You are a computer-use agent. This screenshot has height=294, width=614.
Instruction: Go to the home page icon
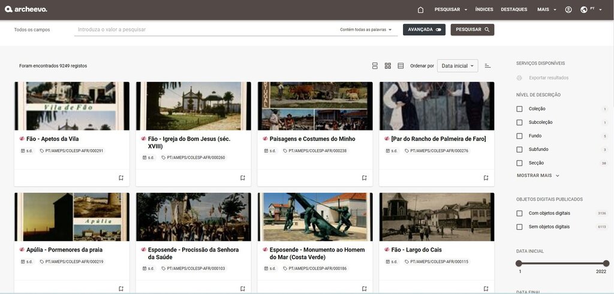420,10
